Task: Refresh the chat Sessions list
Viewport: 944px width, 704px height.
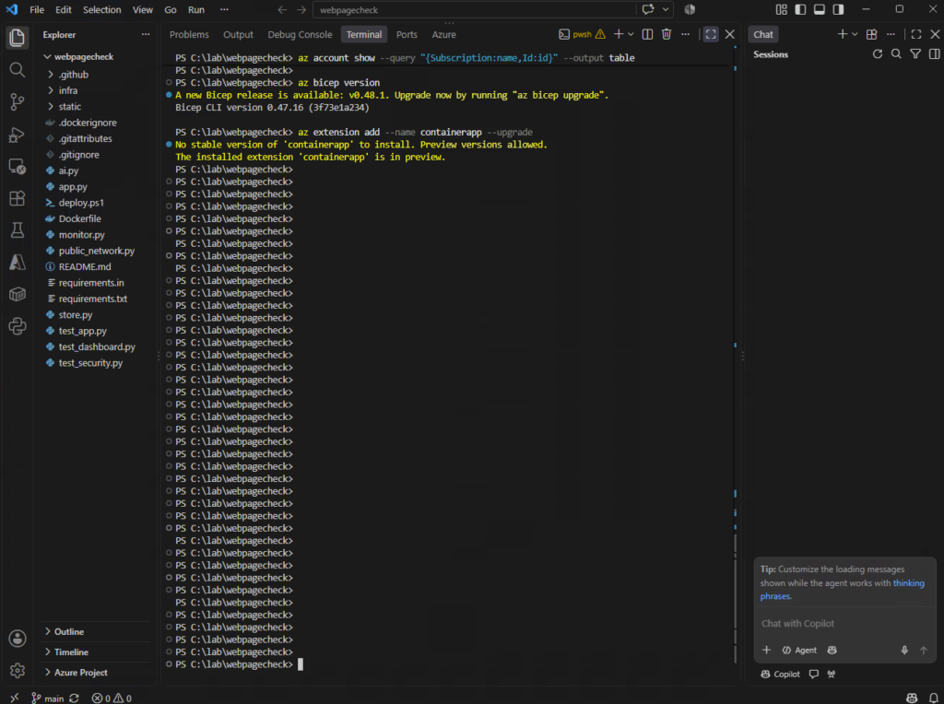Action: point(878,54)
